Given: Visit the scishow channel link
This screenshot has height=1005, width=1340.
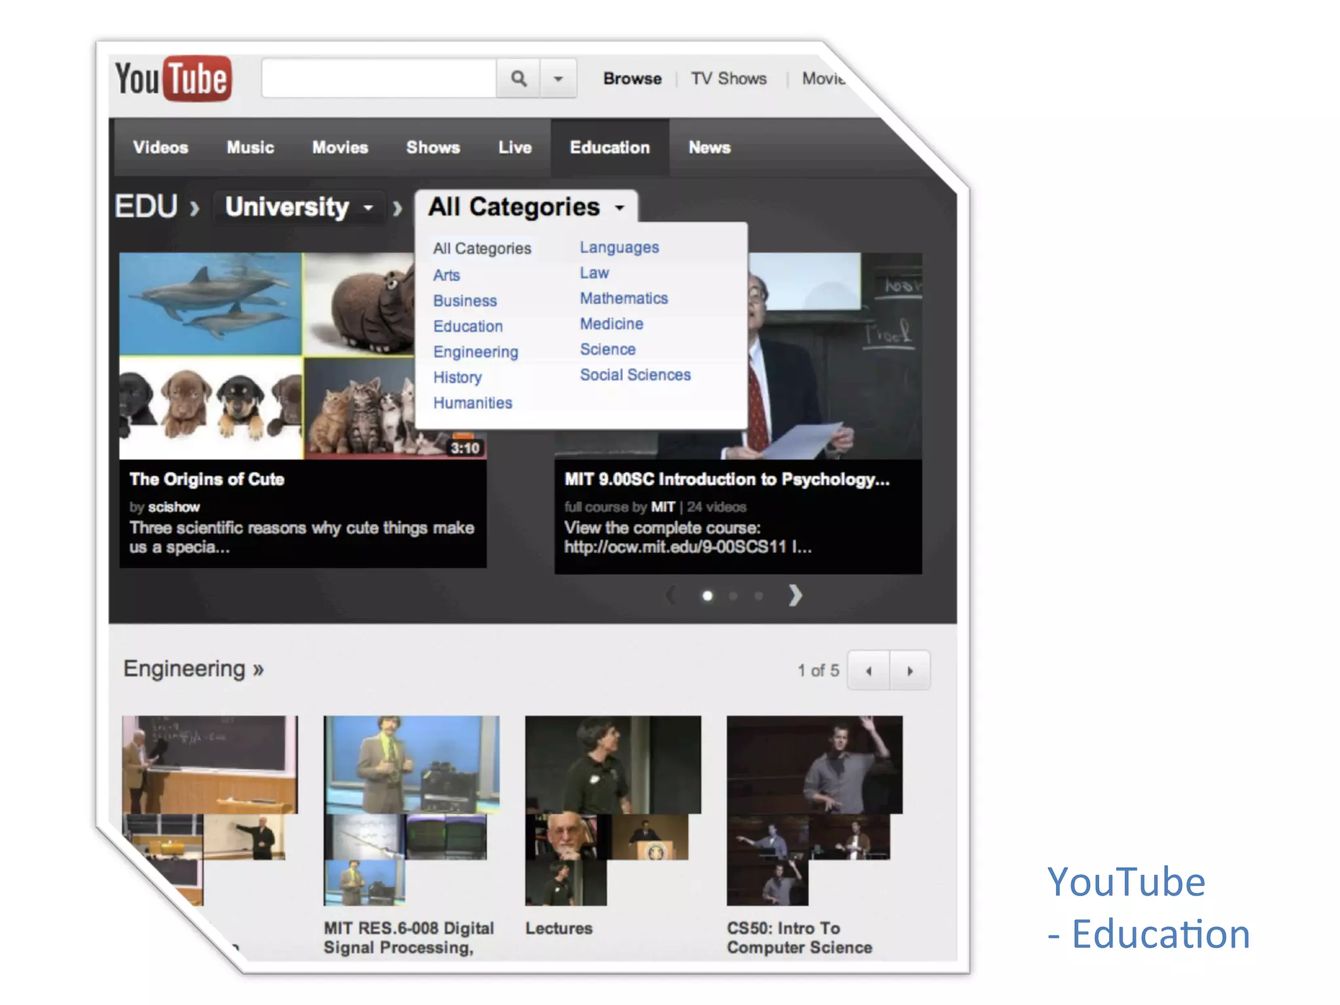Looking at the screenshot, I should (x=173, y=507).
